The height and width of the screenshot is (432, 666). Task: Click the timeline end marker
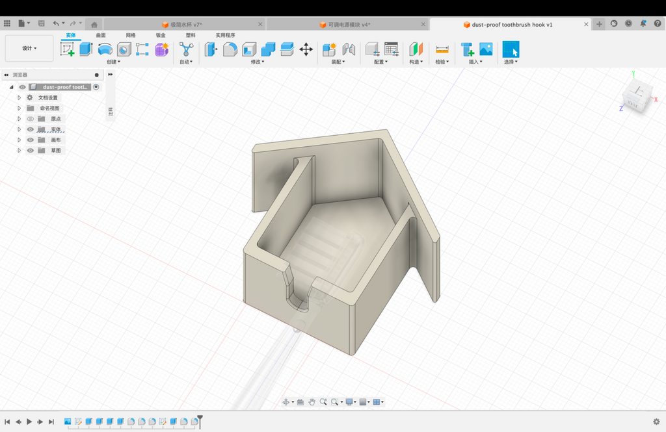(200, 422)
